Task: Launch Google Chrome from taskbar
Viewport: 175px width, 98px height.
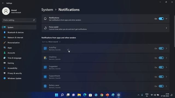Action: 102,95
